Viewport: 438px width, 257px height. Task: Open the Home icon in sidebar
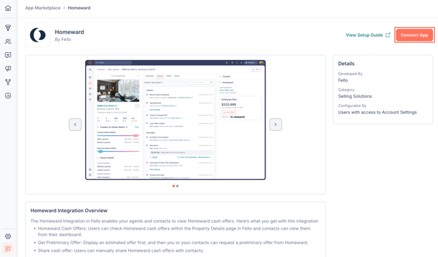click(8, 8)
